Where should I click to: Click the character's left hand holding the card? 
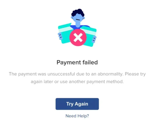pyautogui.click(x=60, y=36)
